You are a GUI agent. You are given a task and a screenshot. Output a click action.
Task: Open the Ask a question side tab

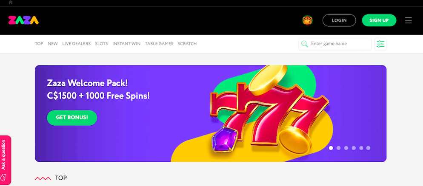6,160
